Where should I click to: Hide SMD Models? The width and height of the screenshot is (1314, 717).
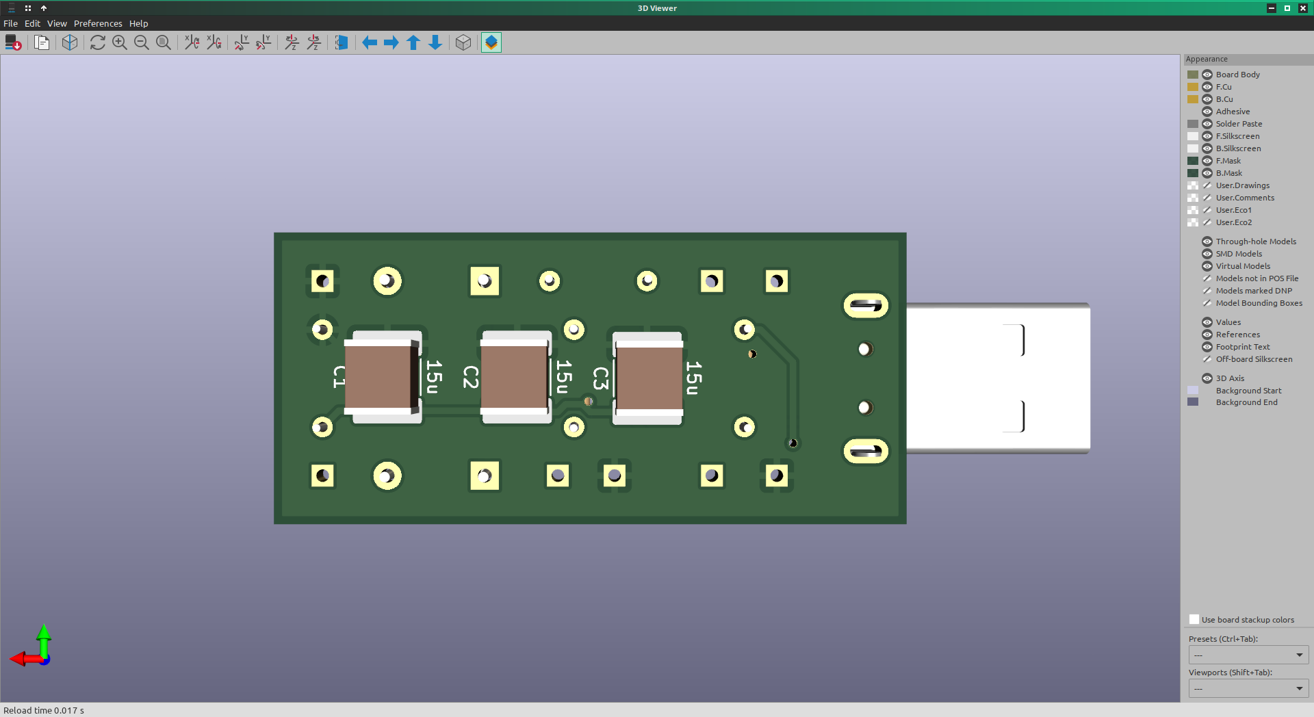[1207, 254]
